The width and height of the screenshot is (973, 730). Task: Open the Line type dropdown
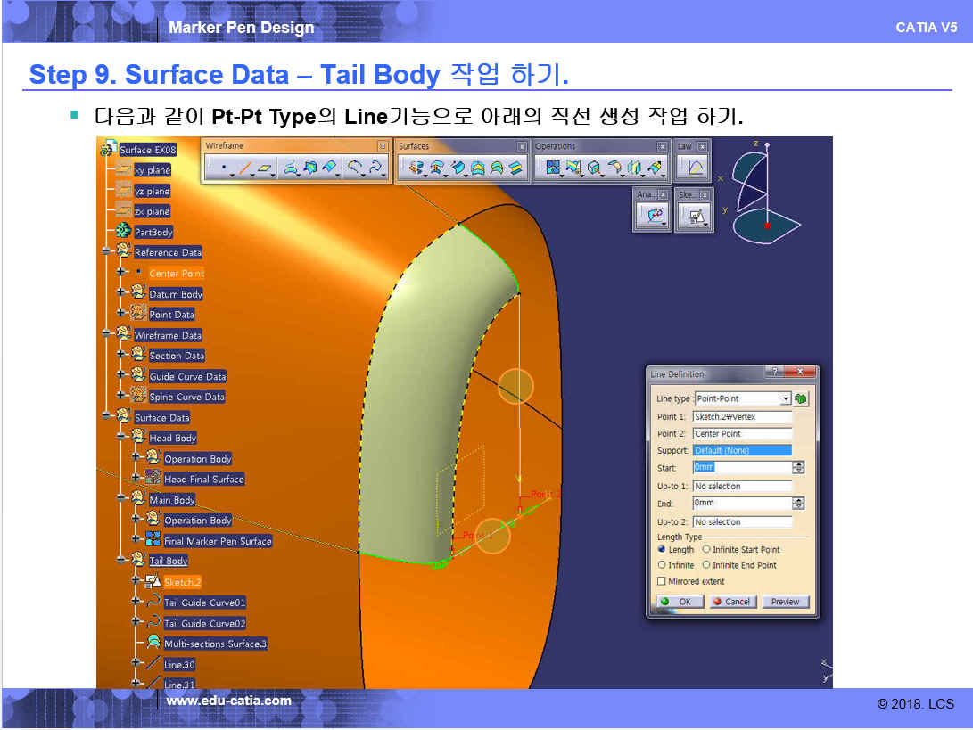[x=786, y=398]
